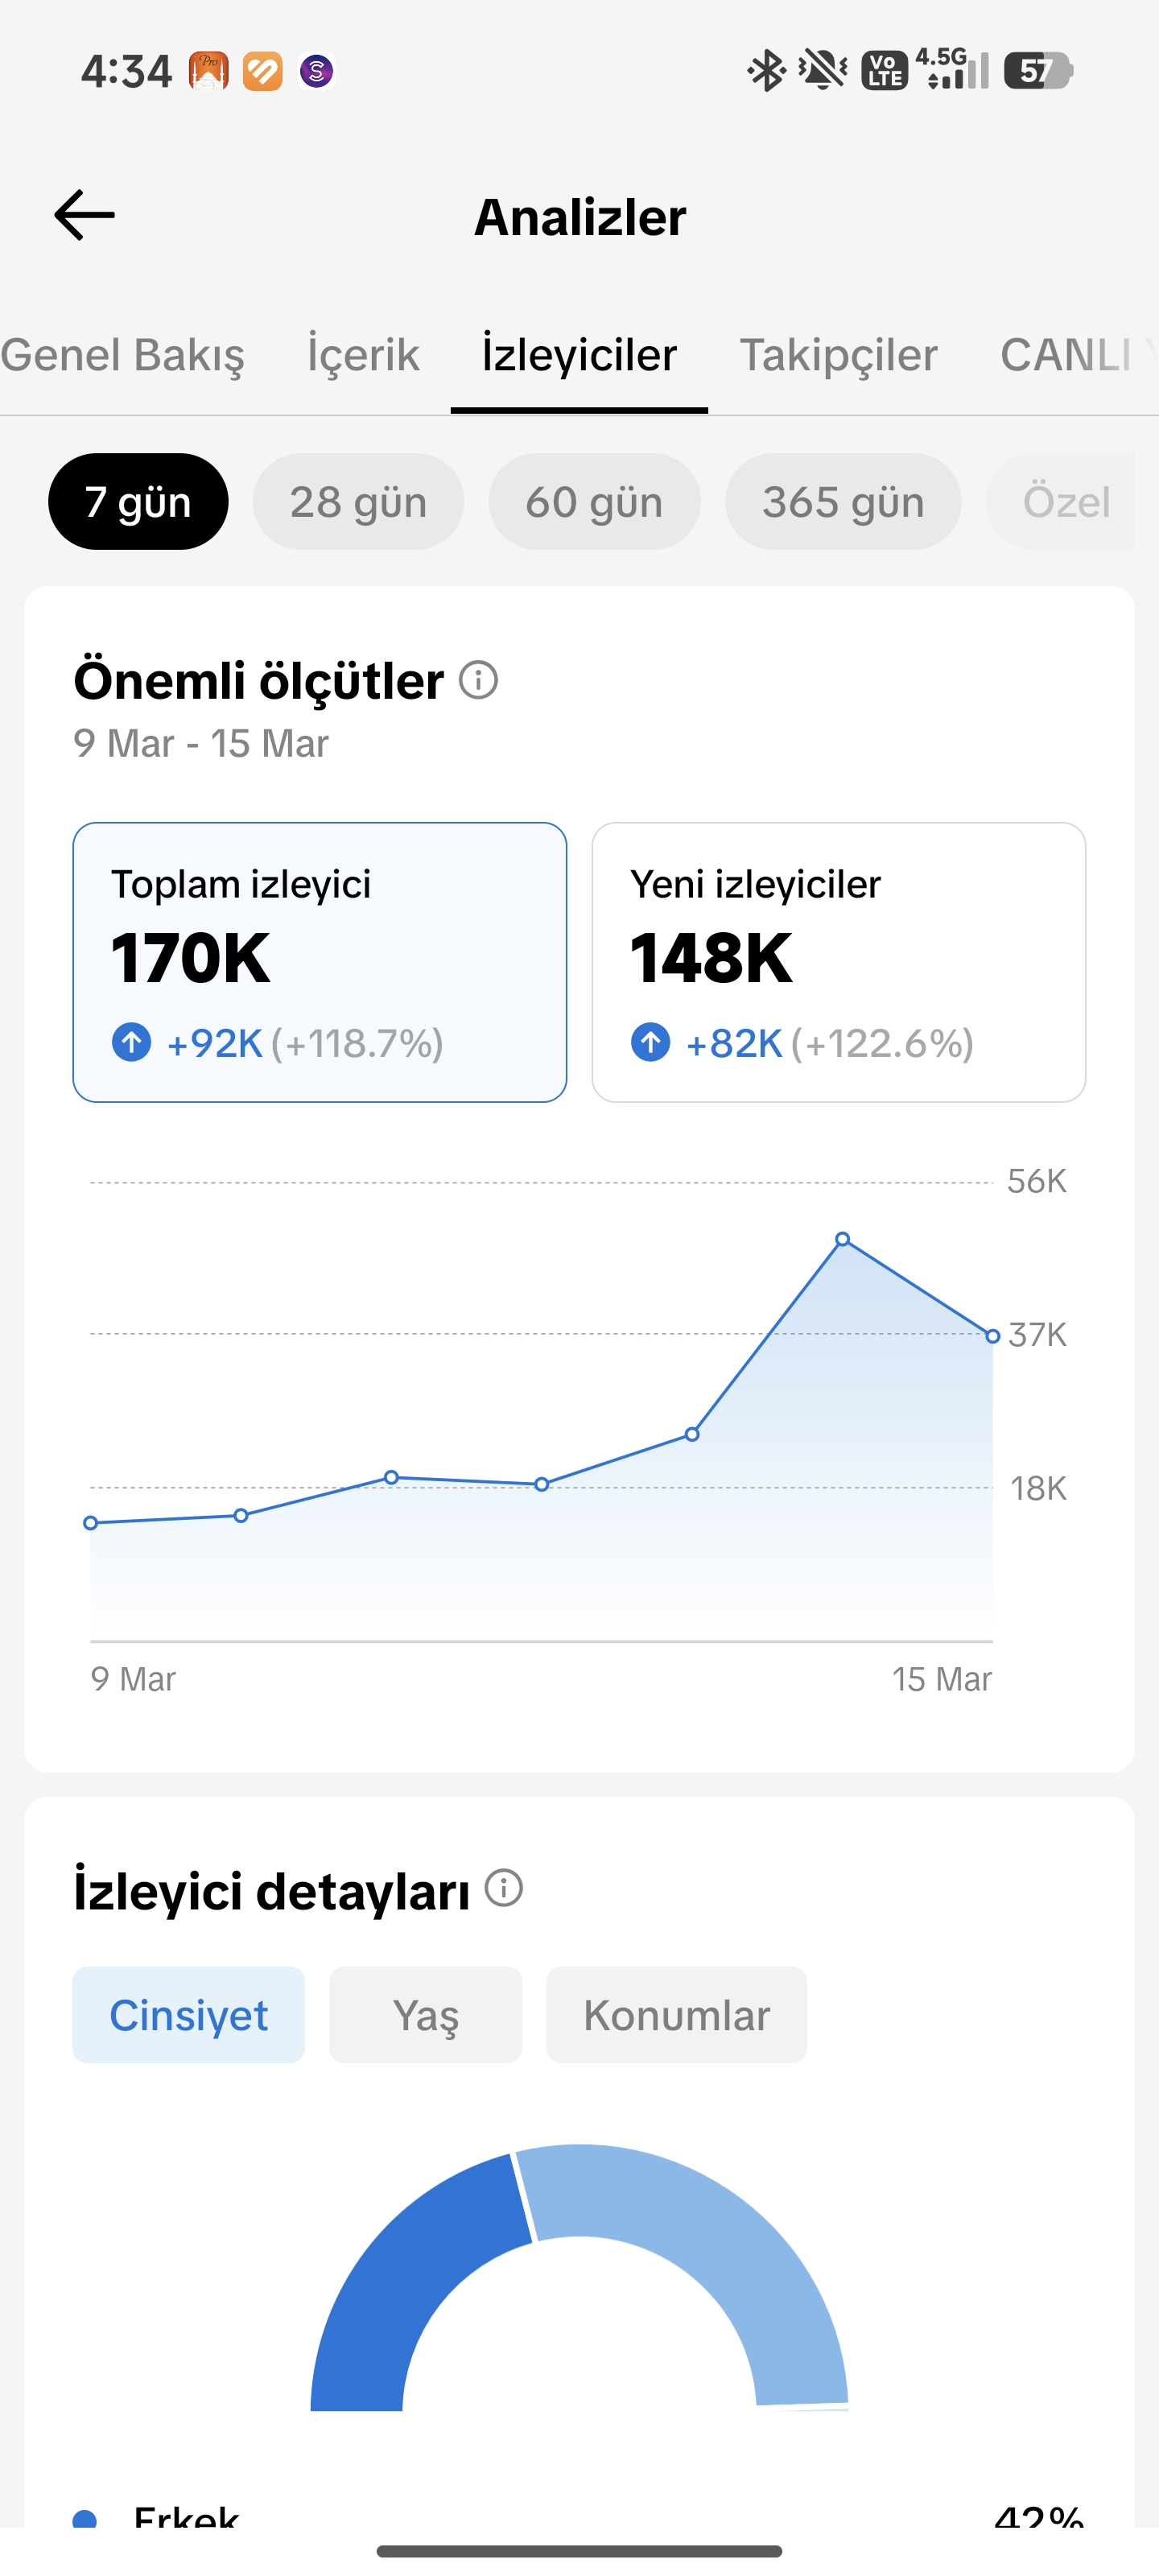1159x2576 pixels.
Task: Tap the purple S app notification icon
Action: (316, 71)
